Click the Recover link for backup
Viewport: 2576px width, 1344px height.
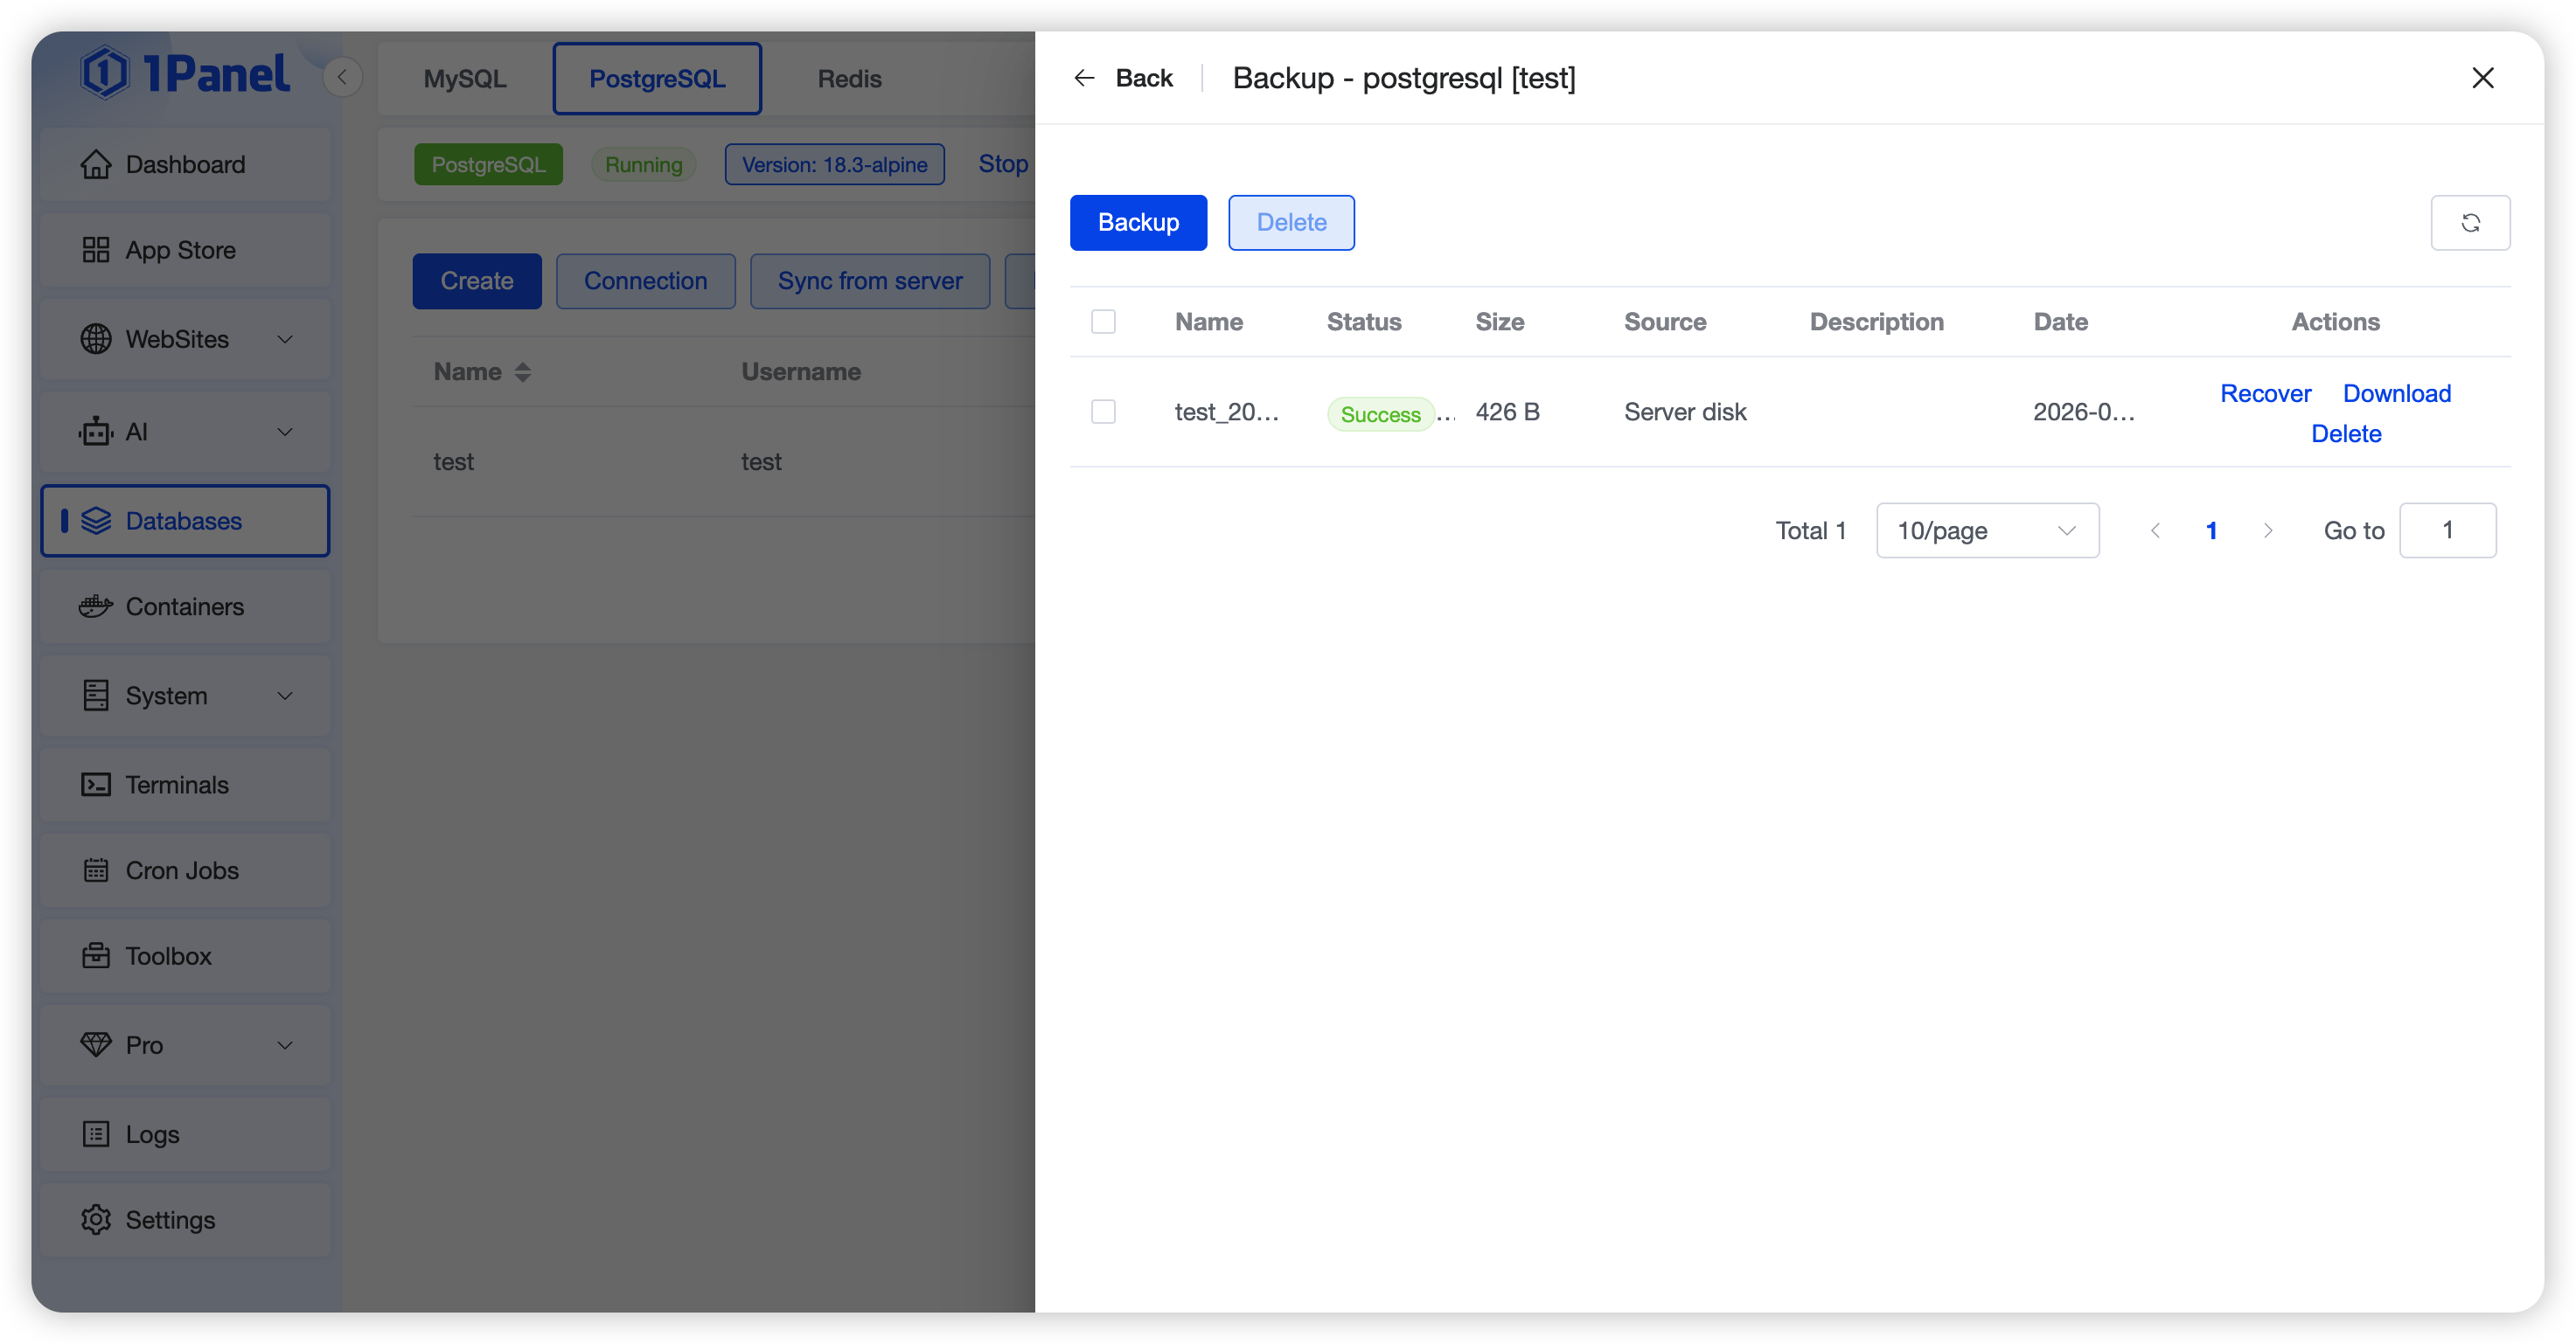2265,394
